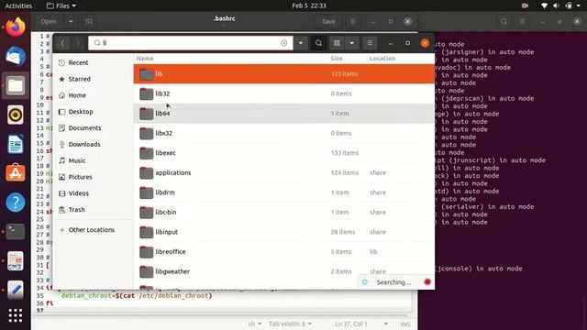The width and height of the screenshot is (587, 330).
Task: Open the Help icon in the dock
Action: [16, 203]
